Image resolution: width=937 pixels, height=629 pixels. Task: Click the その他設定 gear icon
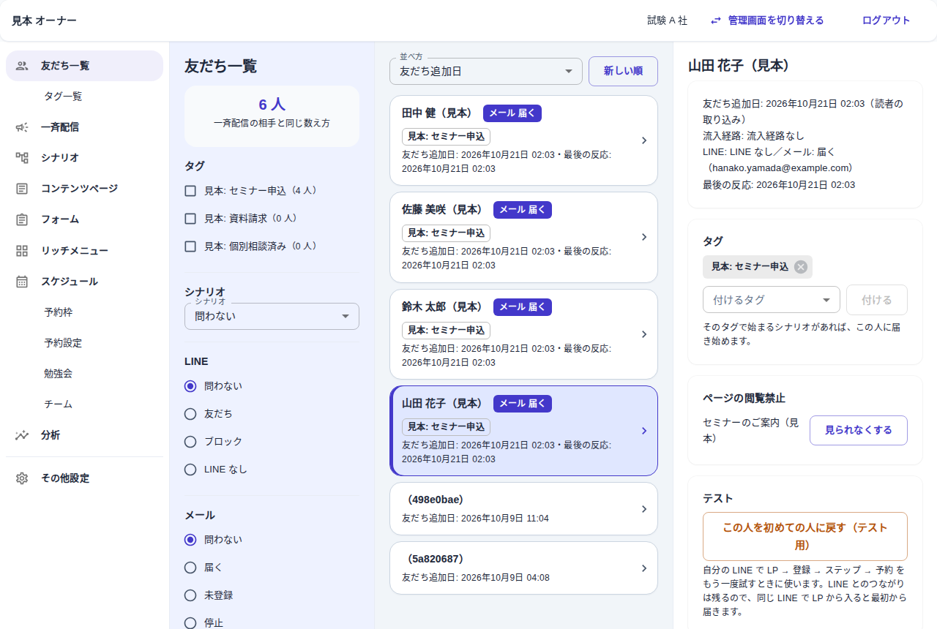point(22,478)
